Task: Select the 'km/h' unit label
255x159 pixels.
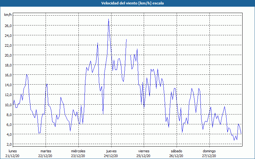Action: (x=8, y=15)
